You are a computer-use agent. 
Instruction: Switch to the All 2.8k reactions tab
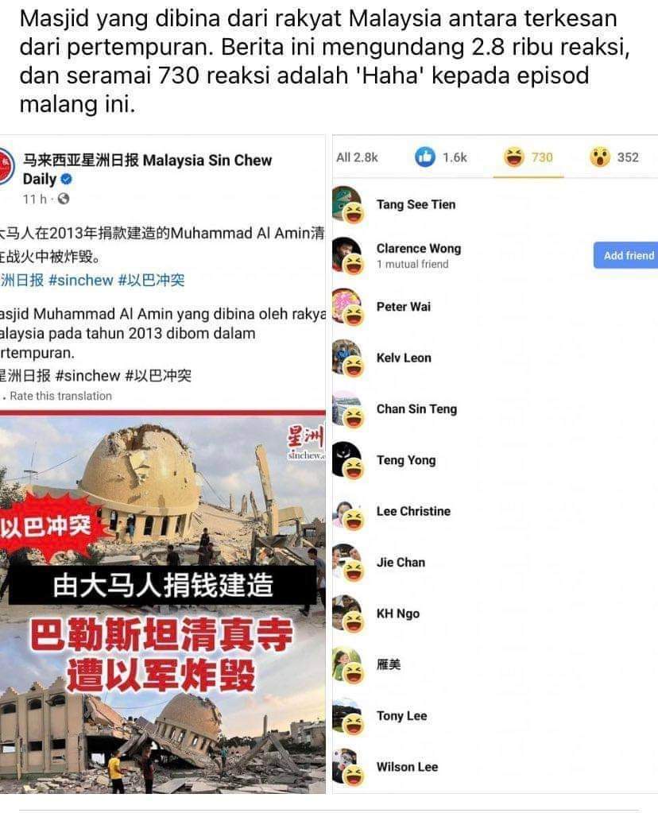358,157
